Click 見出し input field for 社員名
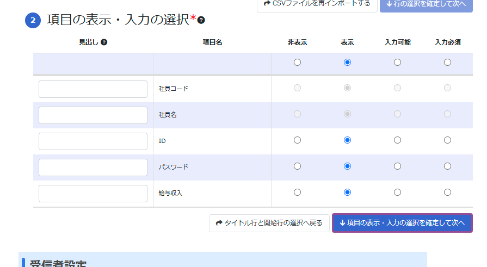487x267 pixels. point(93,115)
